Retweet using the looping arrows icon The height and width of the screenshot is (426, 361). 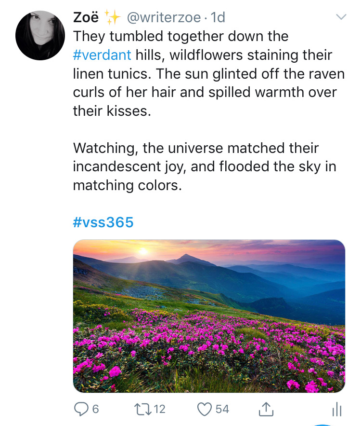(x=143, y=409)
